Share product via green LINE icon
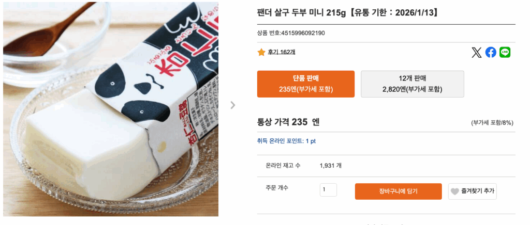Image resolution: width=530 pixels, height=225 pixels. [505, 52]
